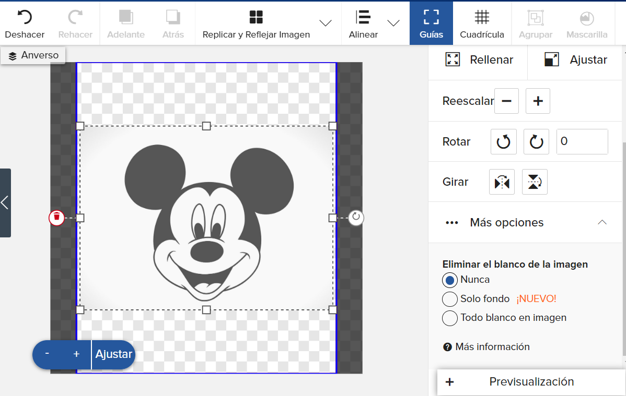Viewport: 626px width, 396px height.
Task: Select the Solo fondo radio option
Action: tap(449, 299)
